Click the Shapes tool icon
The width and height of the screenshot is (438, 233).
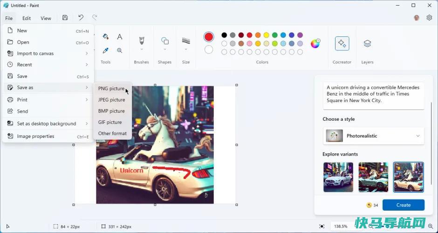(x=165, y=41)
